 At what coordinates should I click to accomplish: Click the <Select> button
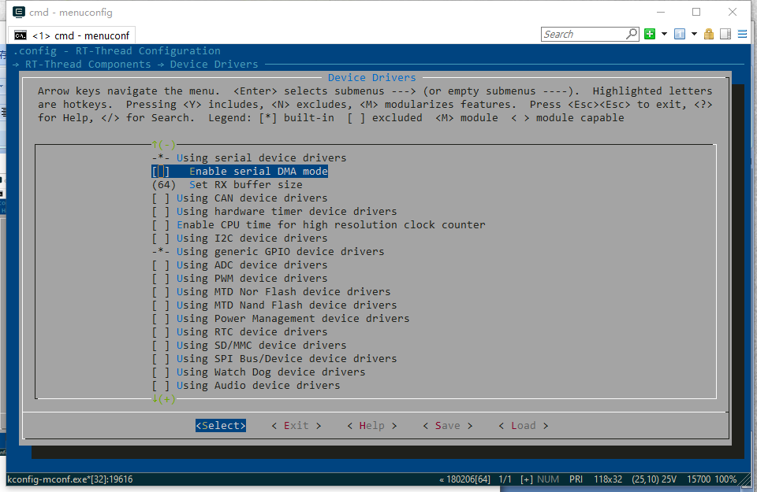221,426
